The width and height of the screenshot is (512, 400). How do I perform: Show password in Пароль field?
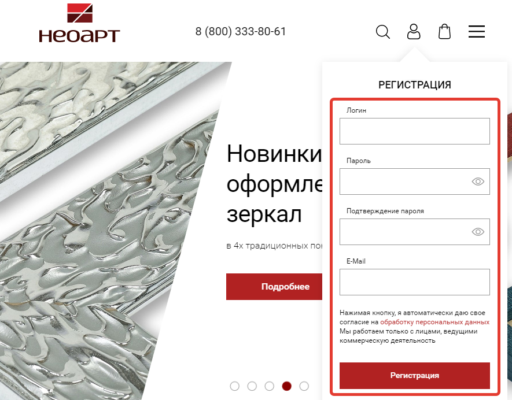coord(478,182)
